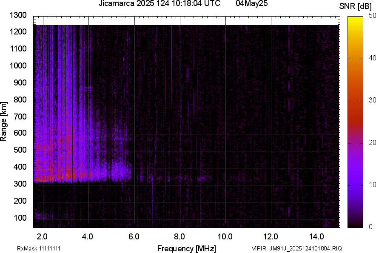Image resolution: width=376 pixels, height=253 pixels.
Task: Click the colorbar value "50"
Action: coord(373,16)
